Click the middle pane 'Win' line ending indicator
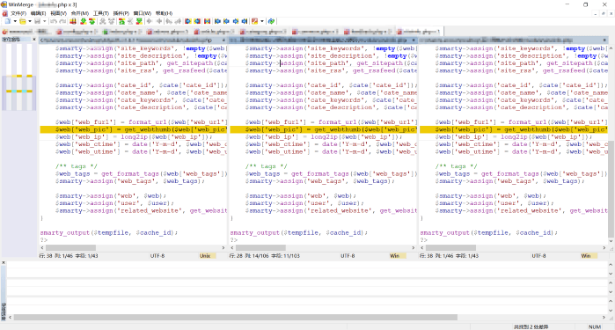The height and width of the screenshot is (330, 615). [x=394, y=256]
